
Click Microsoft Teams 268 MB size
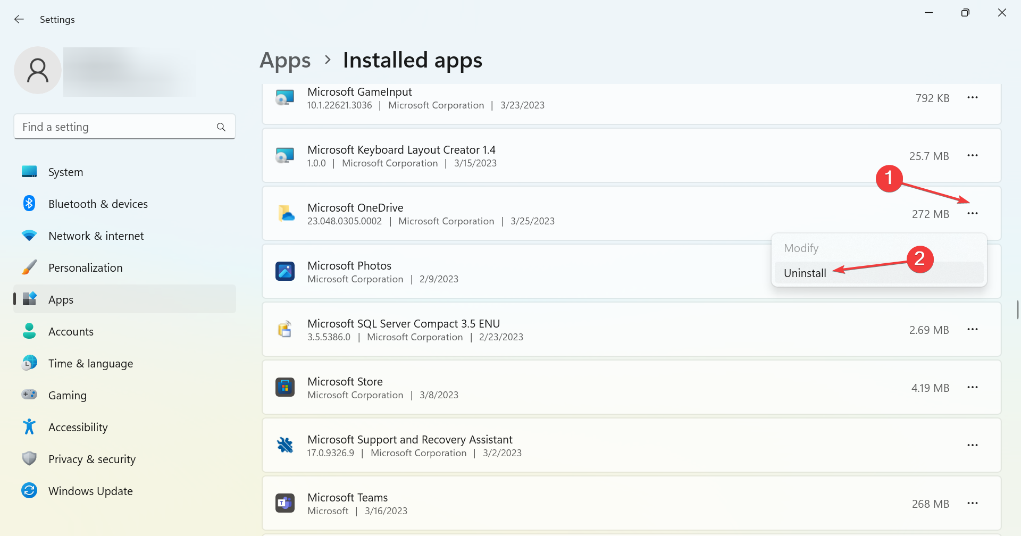[931, 504]
